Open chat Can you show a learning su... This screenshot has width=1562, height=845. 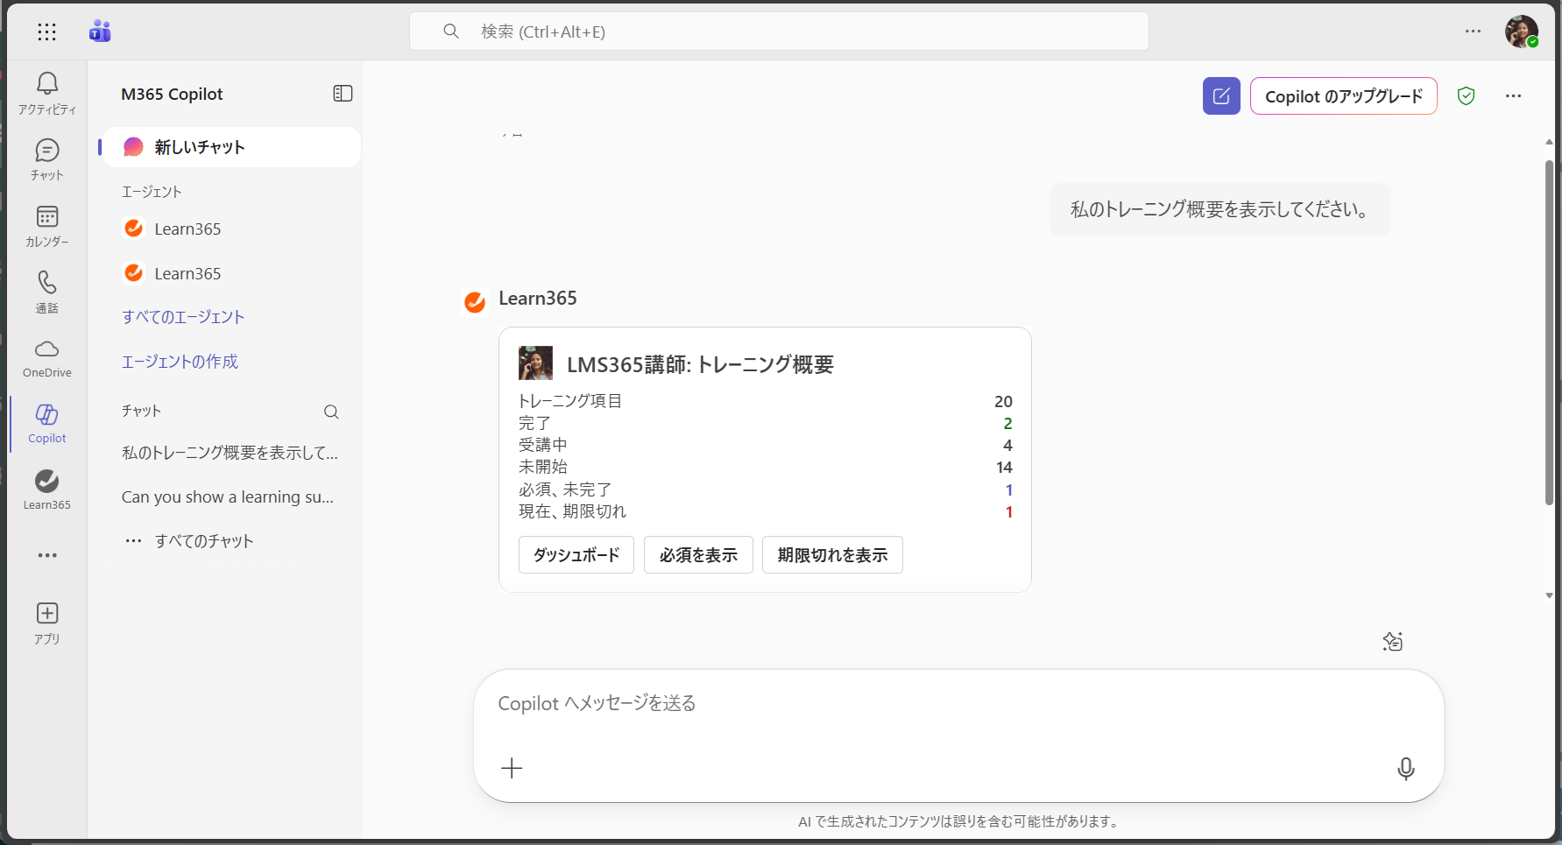point(228,497)
